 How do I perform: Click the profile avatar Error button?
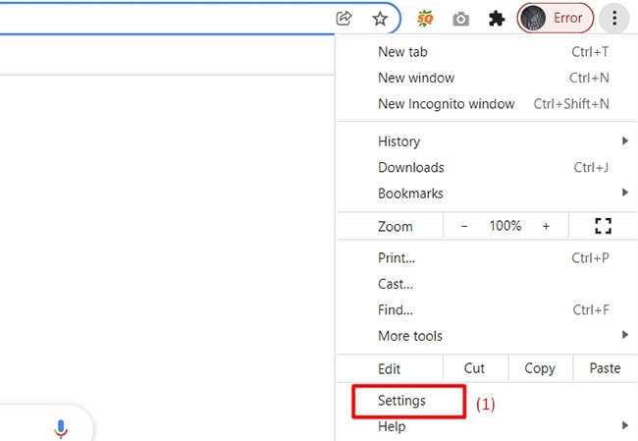pyautogui.click(x=556, y=18)
